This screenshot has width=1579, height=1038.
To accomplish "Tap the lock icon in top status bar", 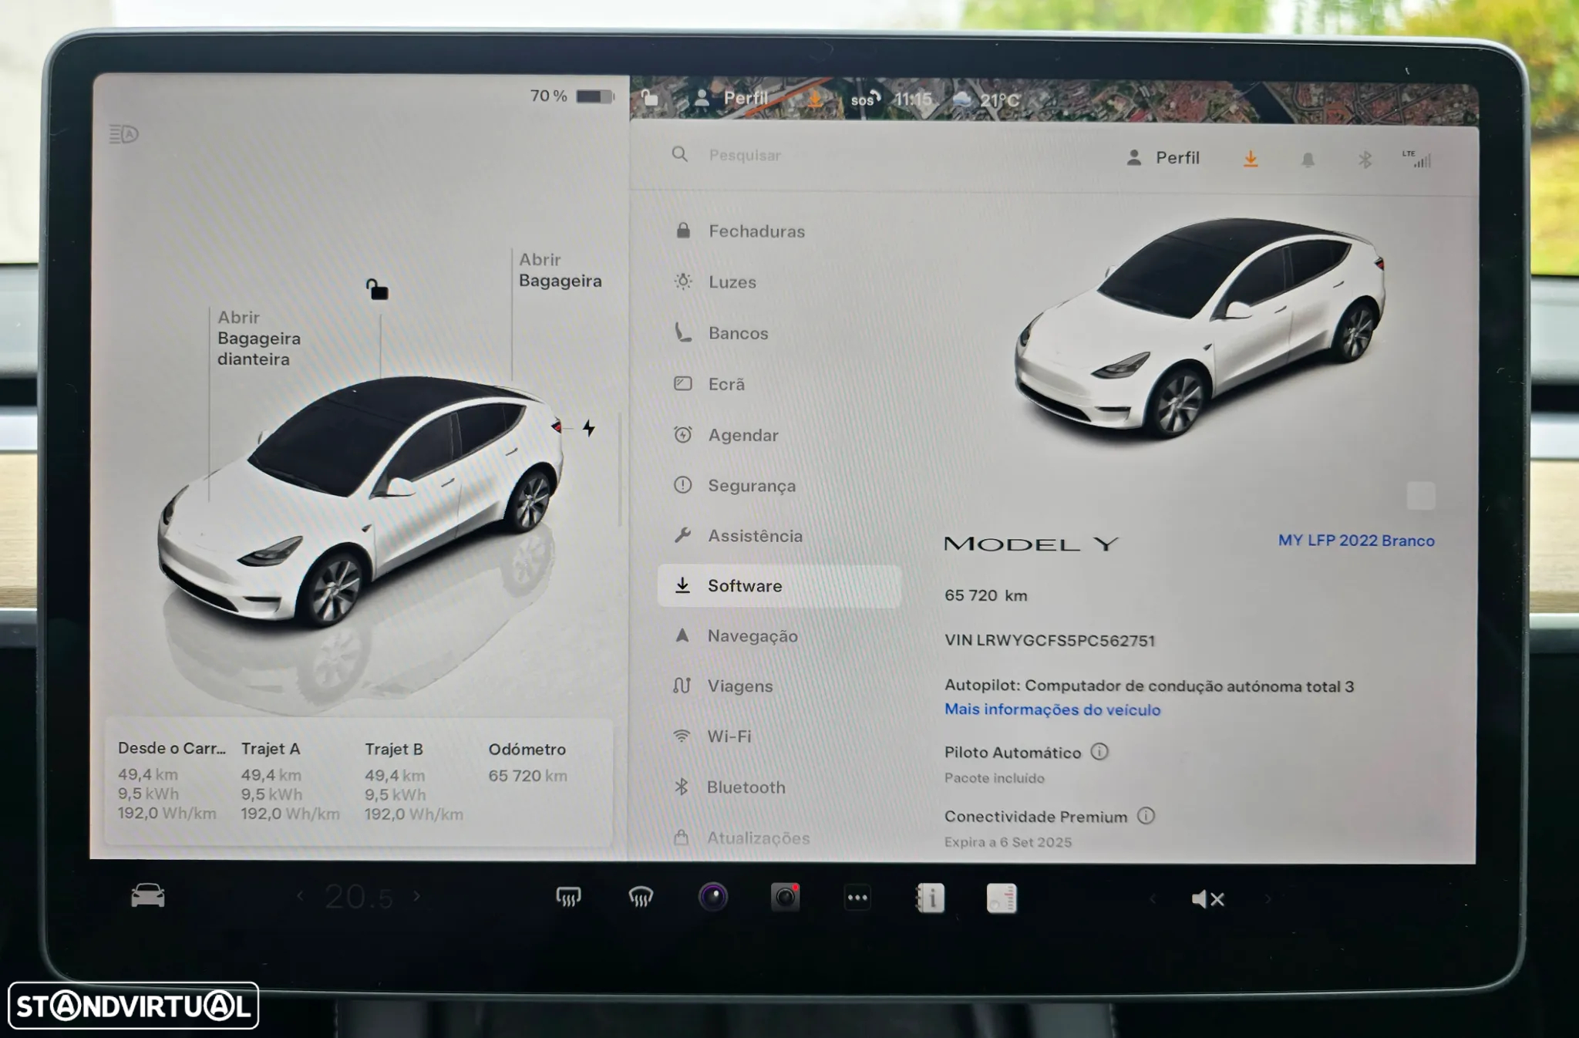I will (650, 97).
